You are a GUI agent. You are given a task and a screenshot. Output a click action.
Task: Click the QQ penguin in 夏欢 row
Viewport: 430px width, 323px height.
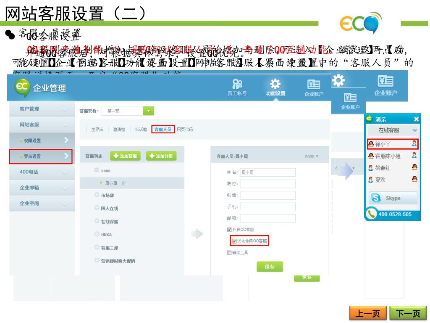coord(414,179)
